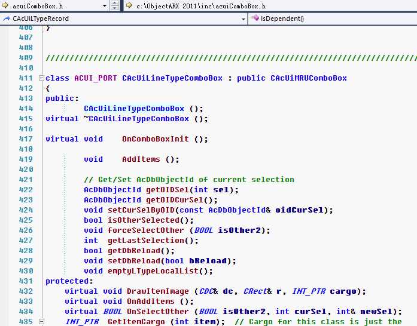Click the oidCurSel parameter on line 424

(x=299, y=210)
